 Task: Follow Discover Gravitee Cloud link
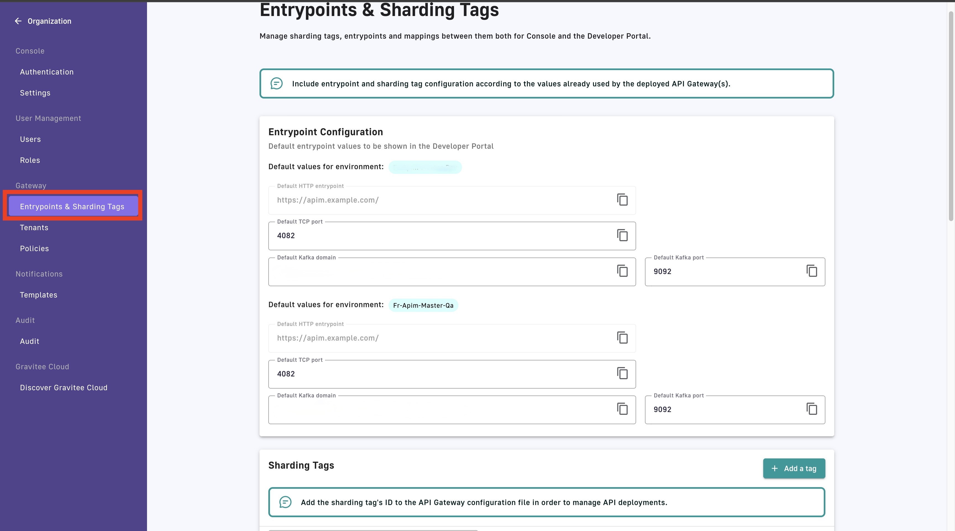64,388
